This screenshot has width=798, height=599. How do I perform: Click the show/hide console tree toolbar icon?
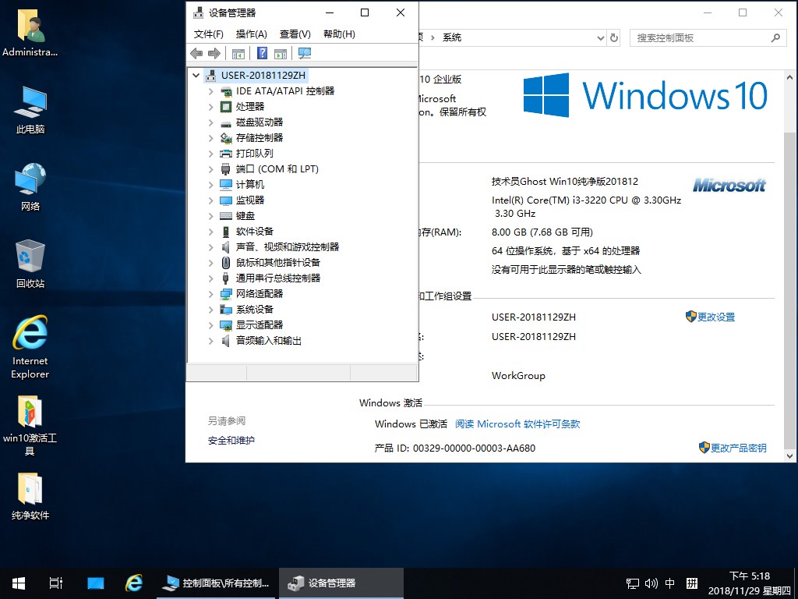coord(238,53)
